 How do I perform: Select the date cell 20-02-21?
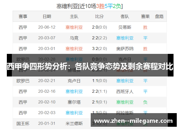click(47, 81)
